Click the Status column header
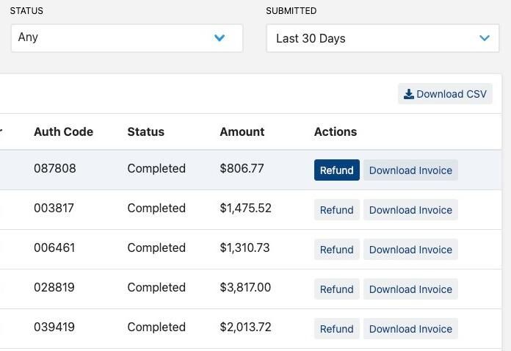The height and width of the screenshot is (351, 511). click(x=145, y=131)
